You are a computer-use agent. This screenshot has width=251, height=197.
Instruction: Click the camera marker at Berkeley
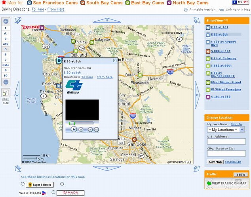(73, 41)
